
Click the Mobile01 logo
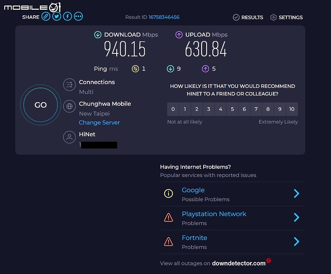point(33,7)
